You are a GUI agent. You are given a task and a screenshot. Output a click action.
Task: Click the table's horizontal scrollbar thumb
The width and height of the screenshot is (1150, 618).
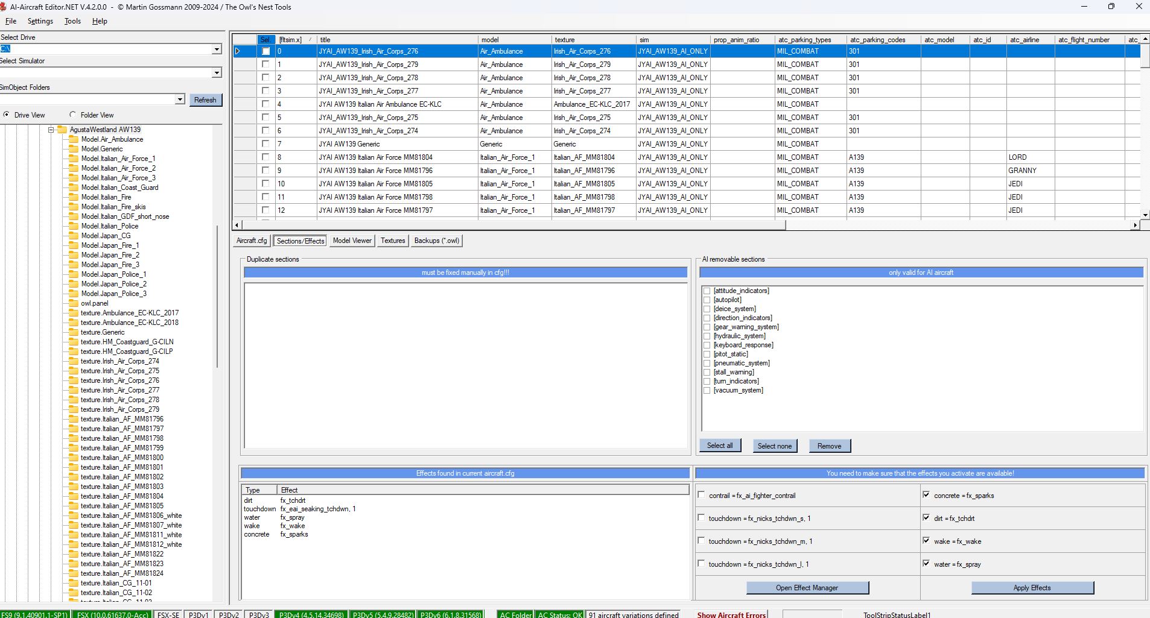pos(513,225)
